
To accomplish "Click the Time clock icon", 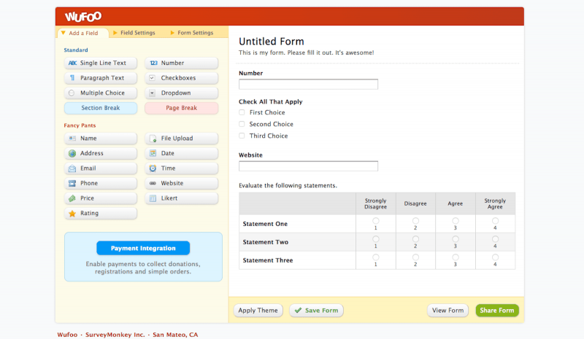I will point(153,168).
